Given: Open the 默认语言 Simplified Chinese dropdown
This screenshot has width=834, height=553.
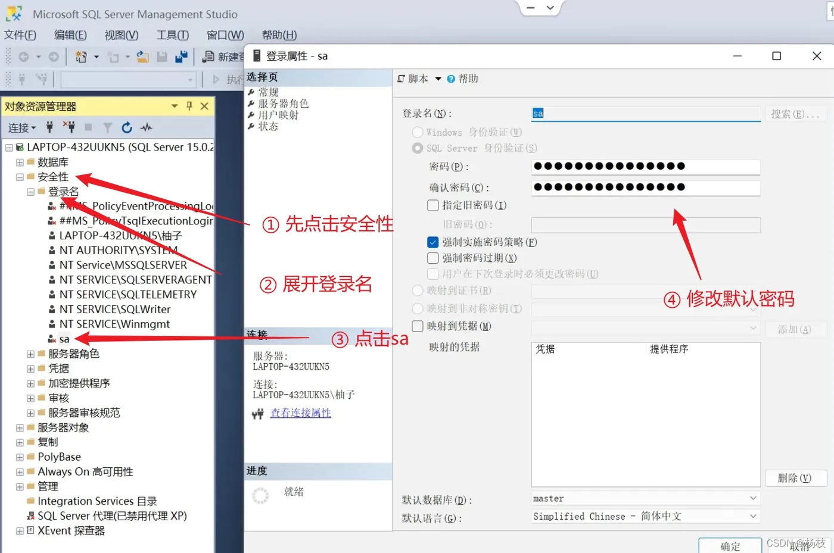Looking at the screenshot, I should [x=753, y=516].
